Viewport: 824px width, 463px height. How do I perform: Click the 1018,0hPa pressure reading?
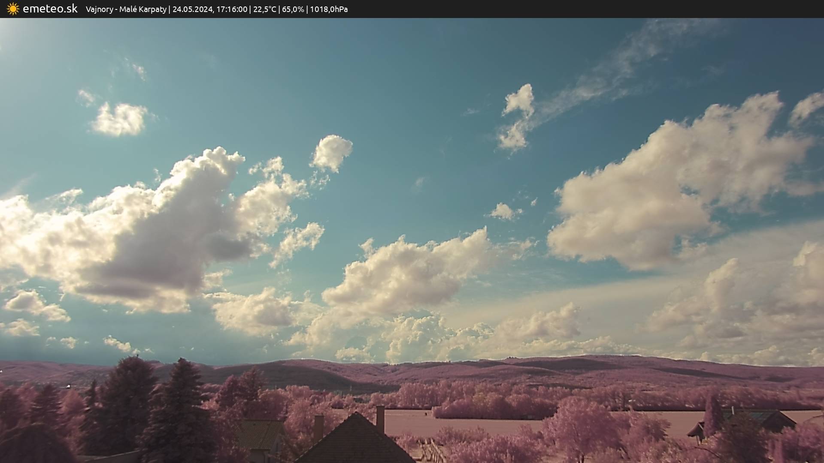click(328, 9)
